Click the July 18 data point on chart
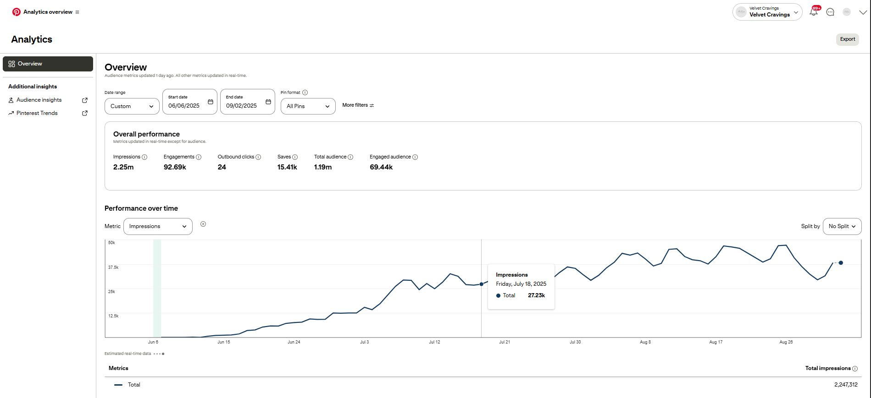The height and width of the screenshot is (398, 871). click(x=481, y=284)
